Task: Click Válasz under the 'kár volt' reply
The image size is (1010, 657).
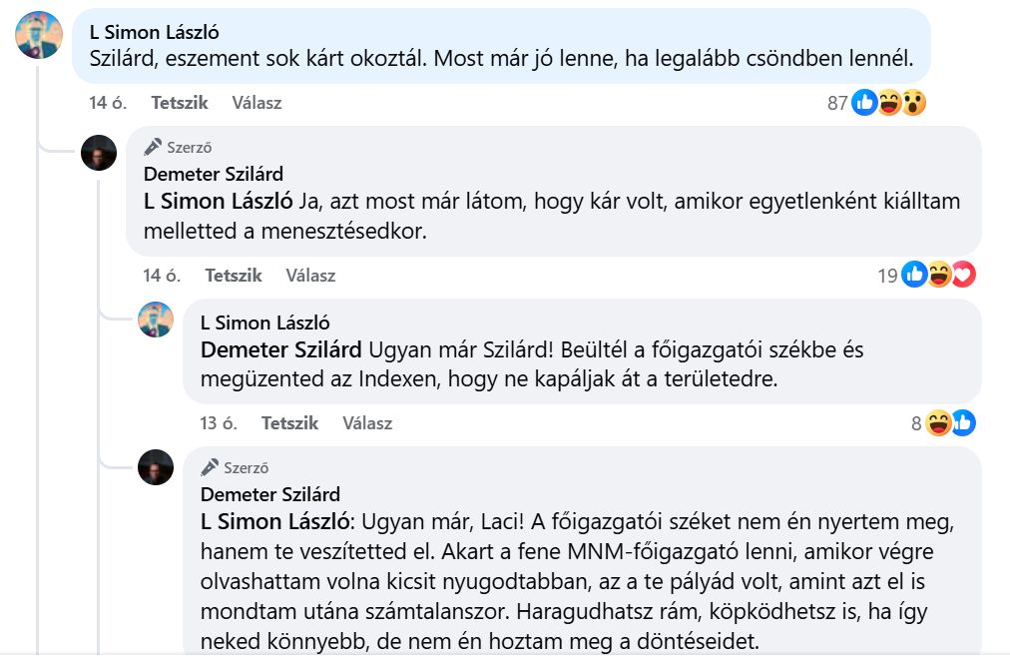Action: tap(310, 276)
